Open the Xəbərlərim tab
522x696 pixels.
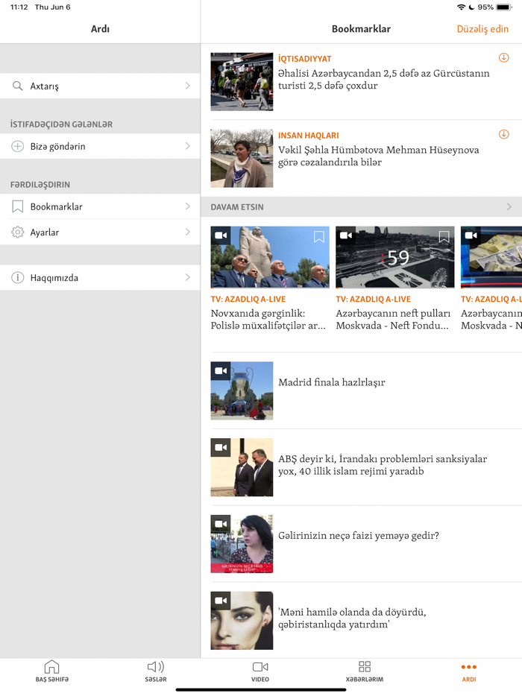pyautogui.click(x=365, y=671)
